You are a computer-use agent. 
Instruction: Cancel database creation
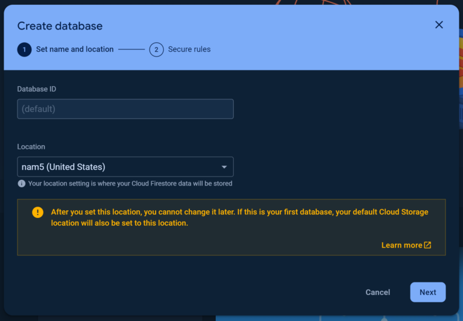coord(377,292)
